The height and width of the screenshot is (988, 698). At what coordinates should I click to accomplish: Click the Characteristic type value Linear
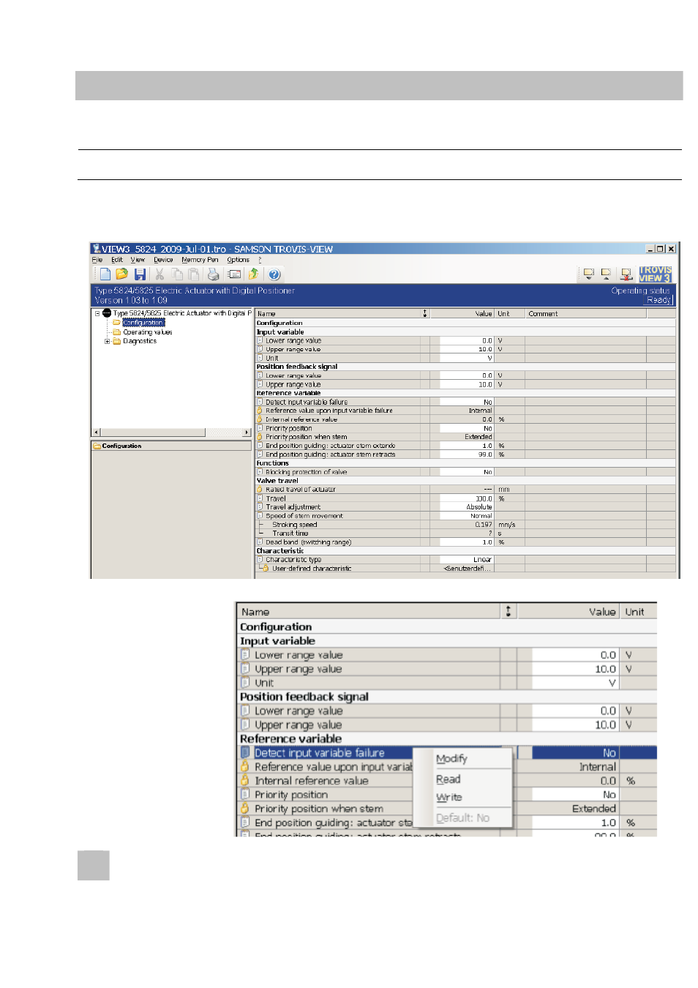[466, 560]
